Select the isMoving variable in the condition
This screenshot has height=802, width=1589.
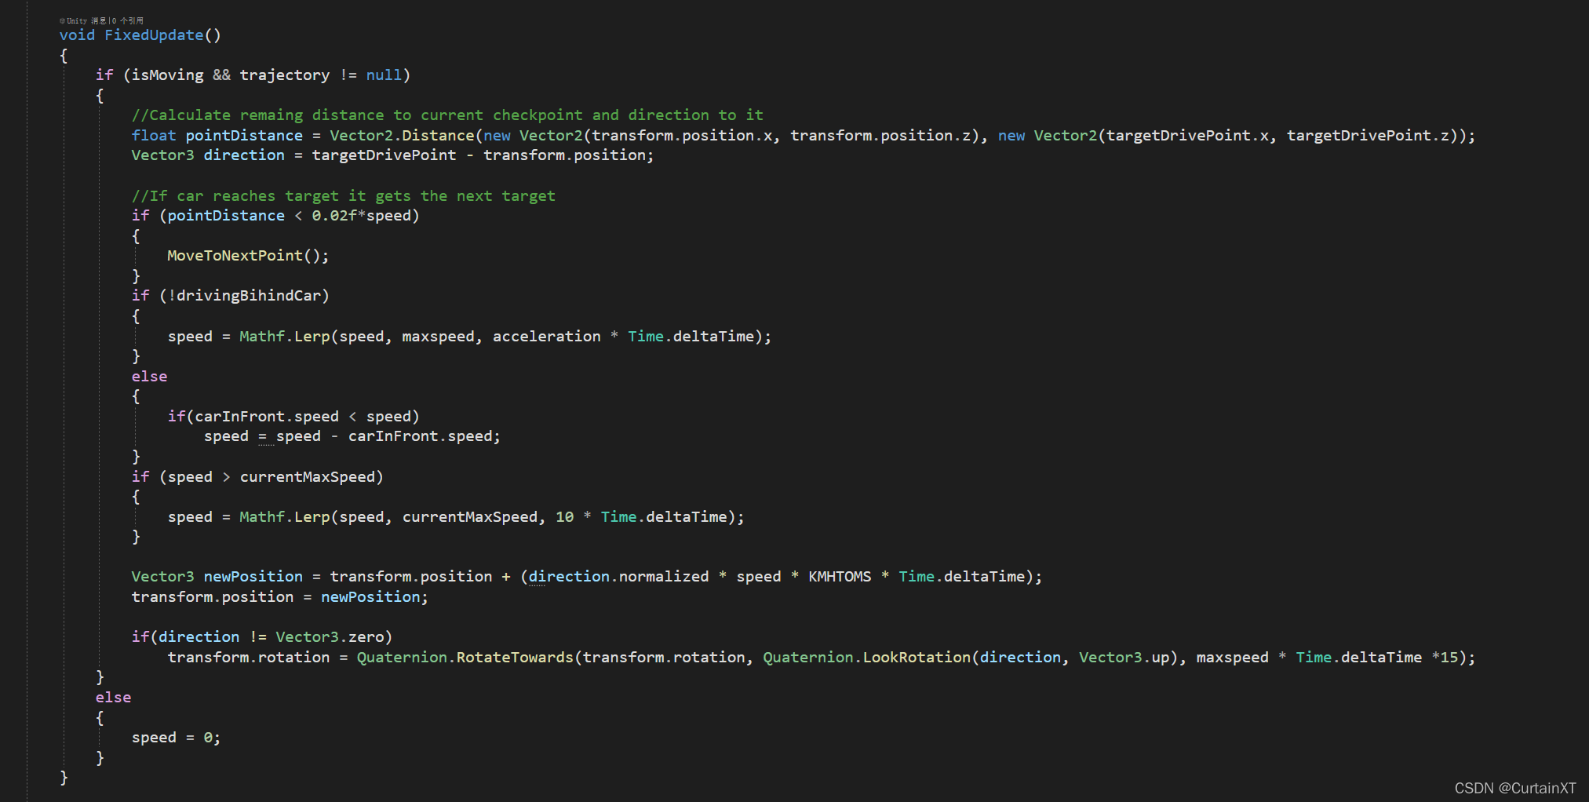[x=167, y=75]
